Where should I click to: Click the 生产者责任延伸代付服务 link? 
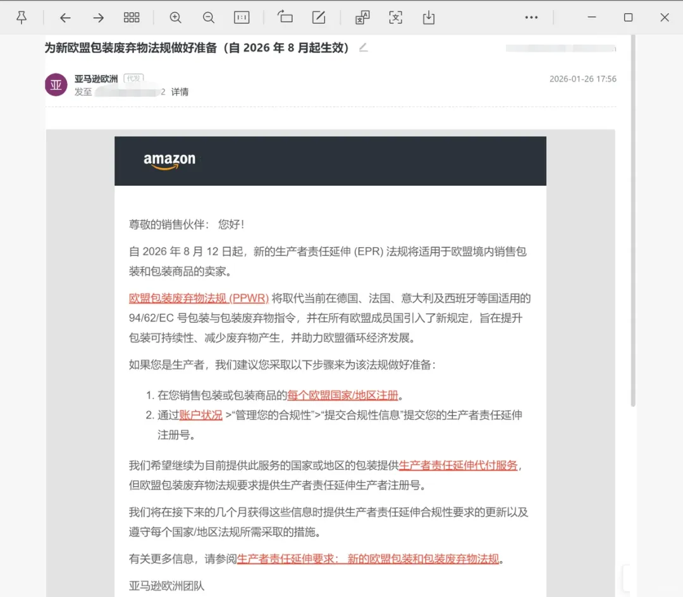(x=458, y=466)
